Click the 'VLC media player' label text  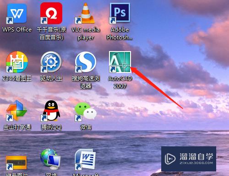click(86, 34)
